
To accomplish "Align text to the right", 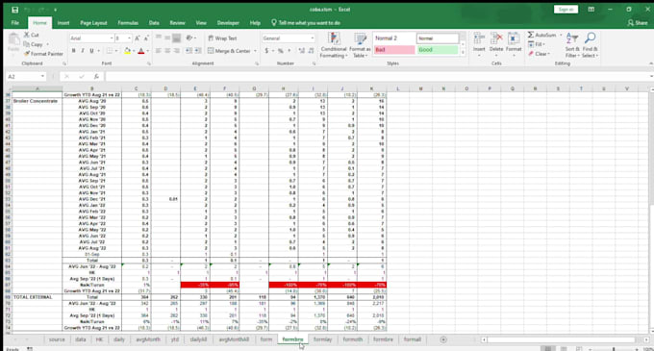I will pos(176,51).
